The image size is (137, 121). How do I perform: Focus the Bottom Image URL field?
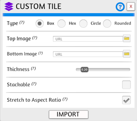pyautogui.click(x=88, y=54)
